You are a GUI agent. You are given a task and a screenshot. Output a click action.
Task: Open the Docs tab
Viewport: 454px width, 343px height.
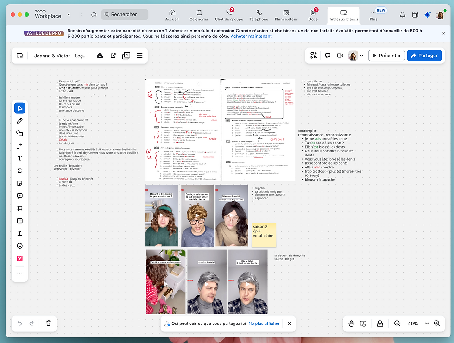[x=313, y=15]
